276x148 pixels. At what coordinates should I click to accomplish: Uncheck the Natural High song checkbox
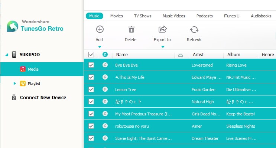[x=91, y=101]
